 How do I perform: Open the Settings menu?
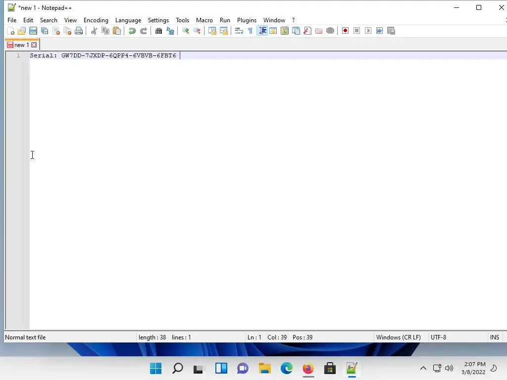(158, 20)
